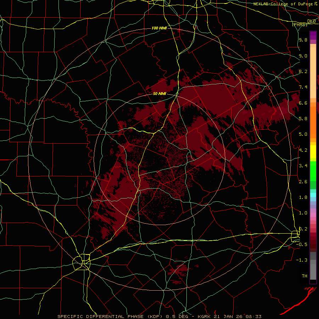This screenshot has width=319, height=319.
Task: Click the 5.8 scale label
Action: click(x=303, y=119)
